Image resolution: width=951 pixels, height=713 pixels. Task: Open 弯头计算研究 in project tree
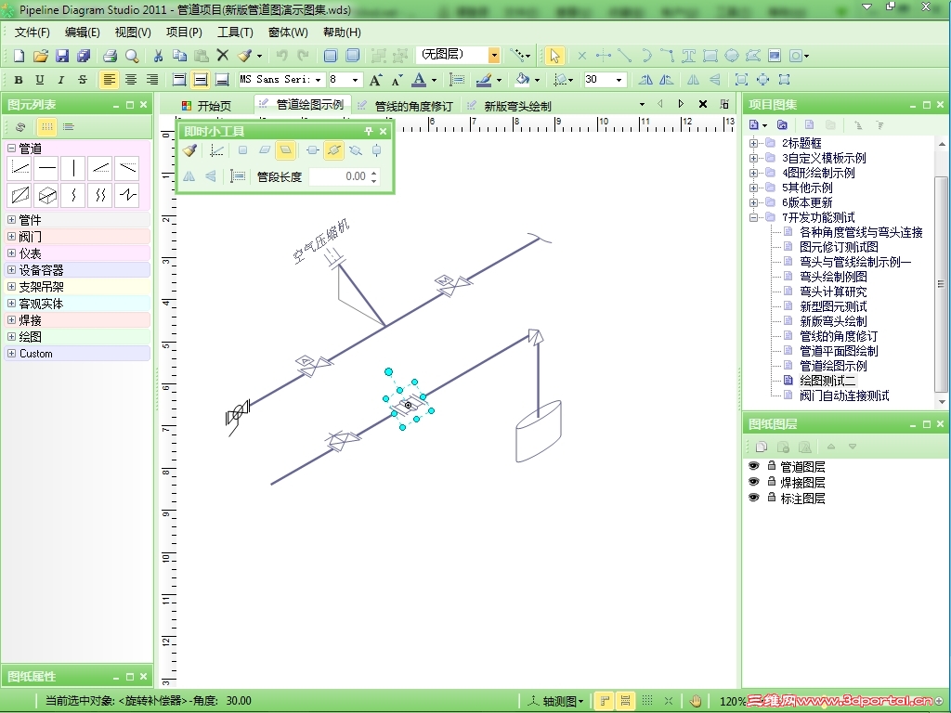pos(833,292)
